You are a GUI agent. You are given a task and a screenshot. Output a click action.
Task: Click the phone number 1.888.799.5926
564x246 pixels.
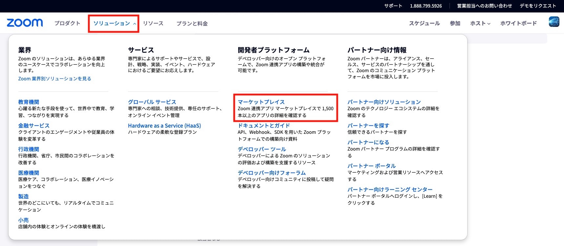click(x=426, y=6)
